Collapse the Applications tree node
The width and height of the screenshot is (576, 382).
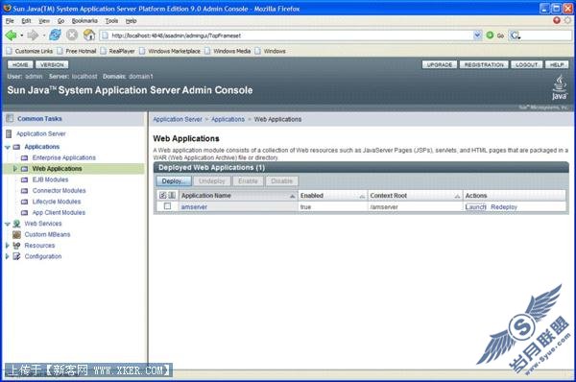(8, 147)
